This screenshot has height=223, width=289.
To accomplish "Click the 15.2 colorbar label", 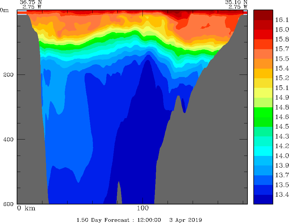I will click(282, 78).
